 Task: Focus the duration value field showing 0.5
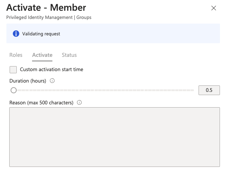click(209, 90)
